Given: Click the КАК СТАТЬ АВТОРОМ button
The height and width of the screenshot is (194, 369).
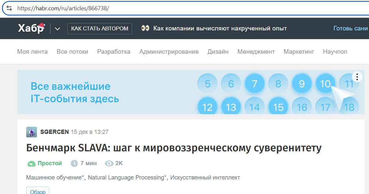Looking at the screenshot, I should click(100, 28).
